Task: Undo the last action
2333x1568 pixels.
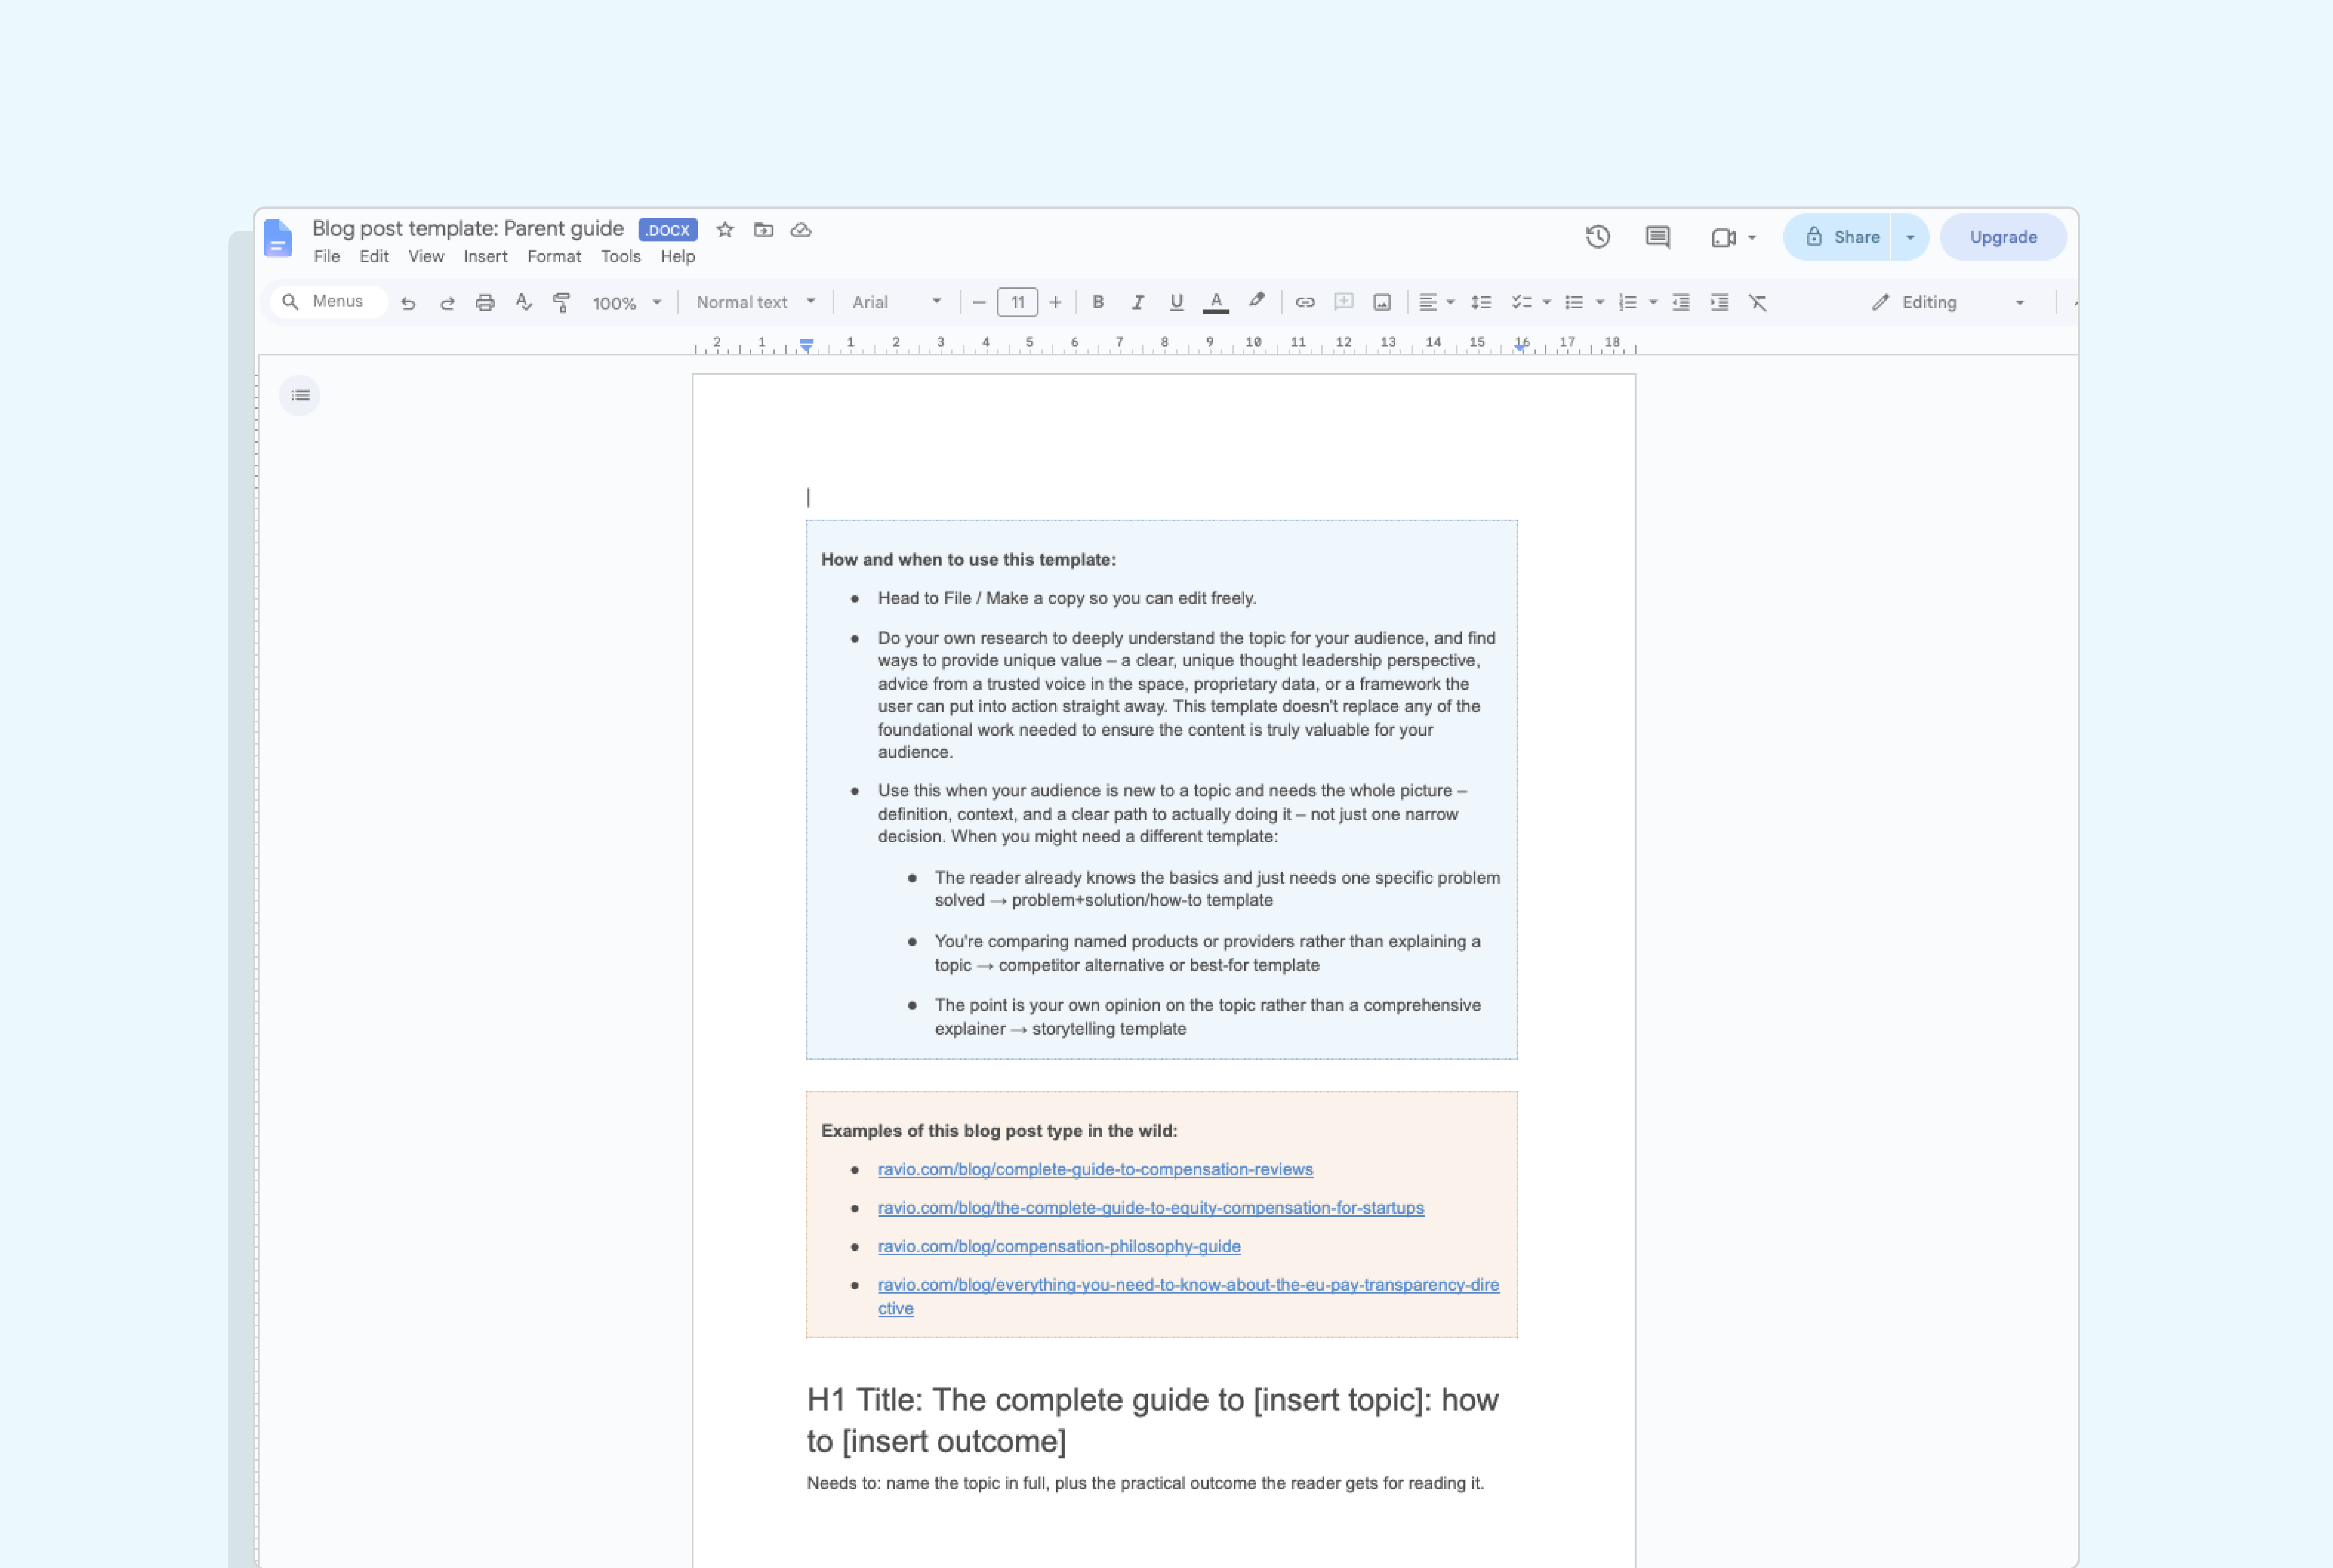Action: 408,303
